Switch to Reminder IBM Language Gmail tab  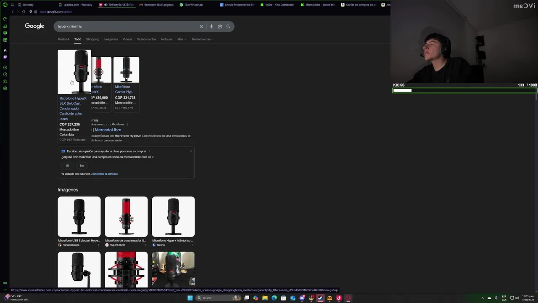point(156,5)
